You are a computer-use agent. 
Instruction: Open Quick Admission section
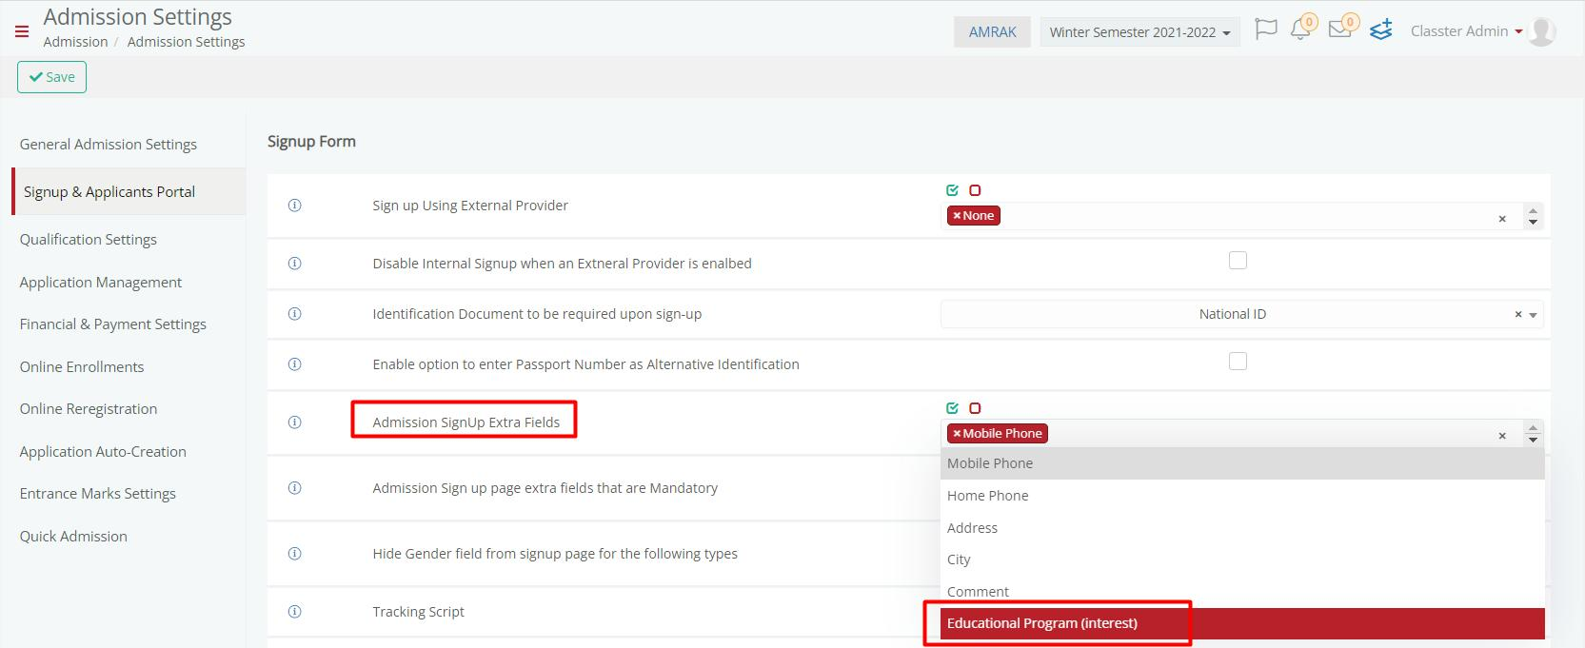tap(73, 537)
